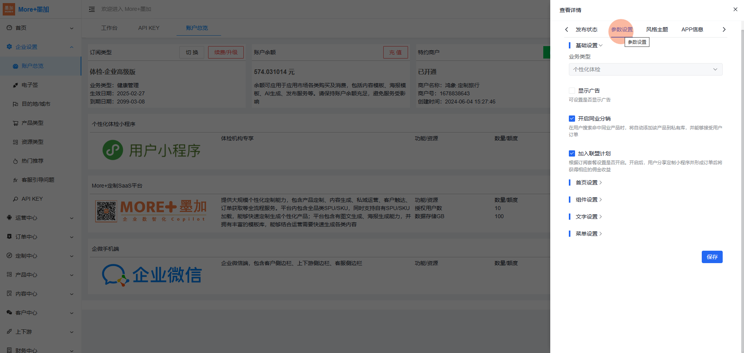This screenshot has width=744, height=353.
Task: Open 目的地/城市 sidebar item
Action: coord(36,104)
